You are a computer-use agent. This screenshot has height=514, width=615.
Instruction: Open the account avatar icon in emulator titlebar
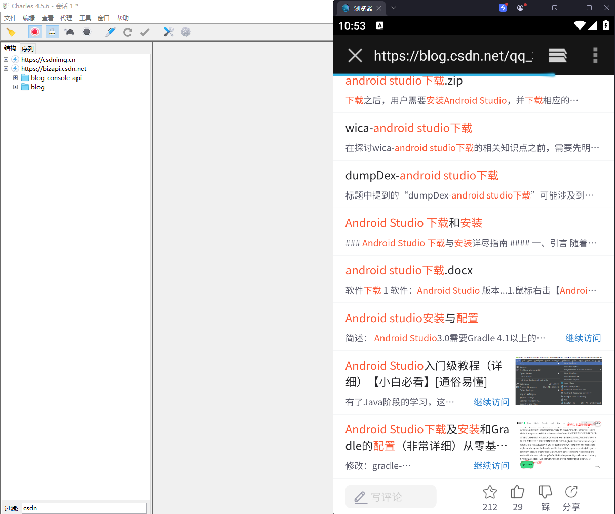(521, 8)
